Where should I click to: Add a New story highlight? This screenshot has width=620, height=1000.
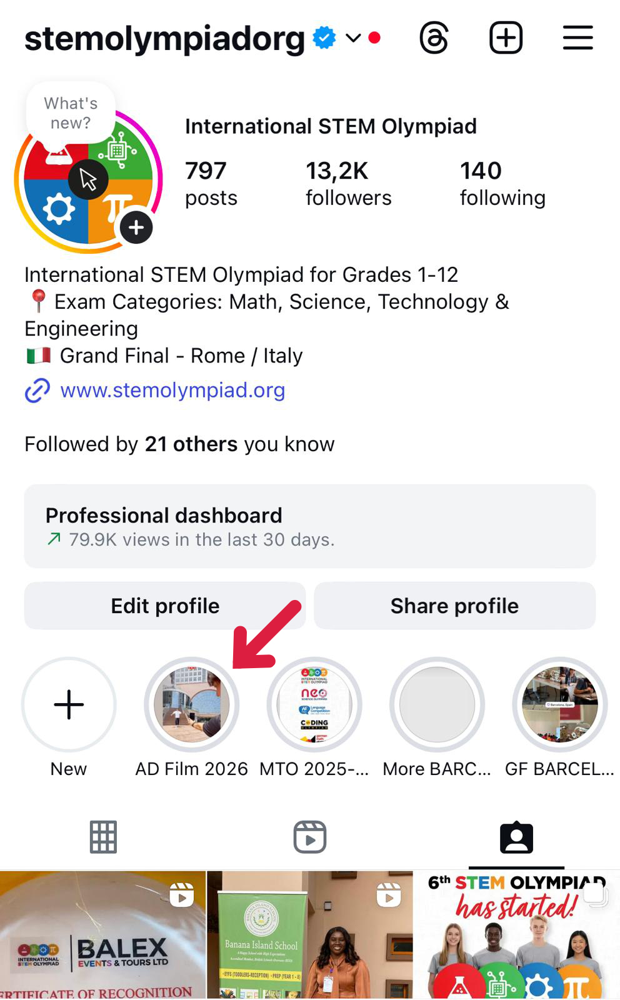coord(69,704)
